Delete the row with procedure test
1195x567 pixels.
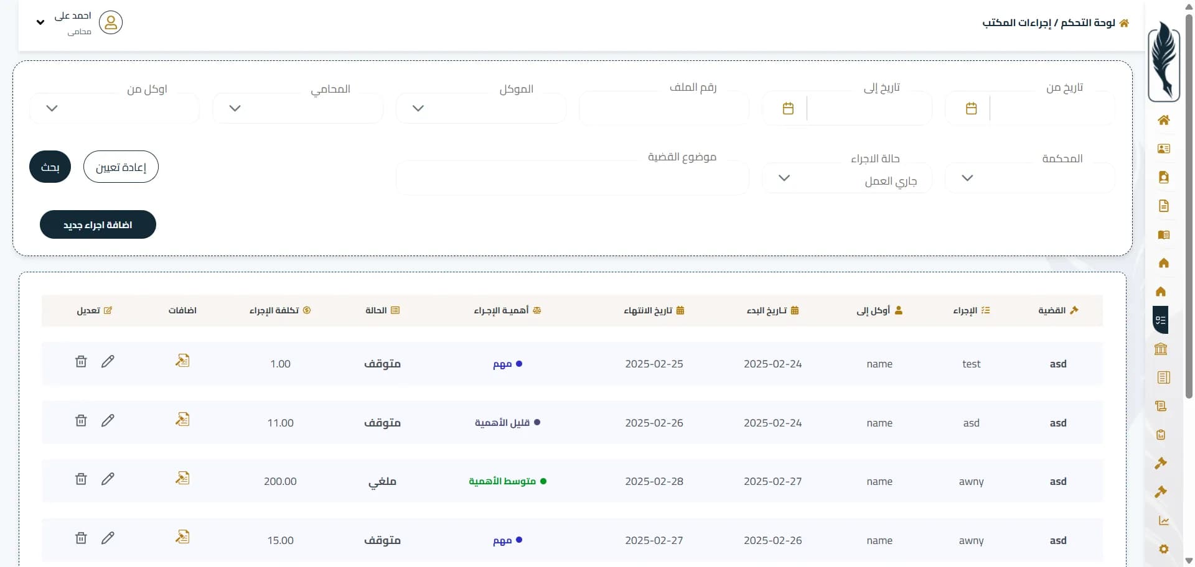pyautogui.click(x=81, y=361)
